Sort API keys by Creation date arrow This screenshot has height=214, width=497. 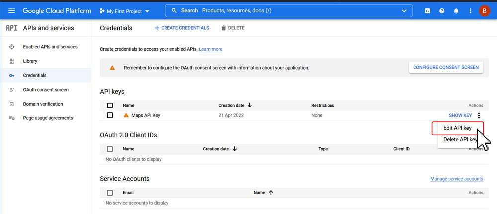[x=249, y=105]
